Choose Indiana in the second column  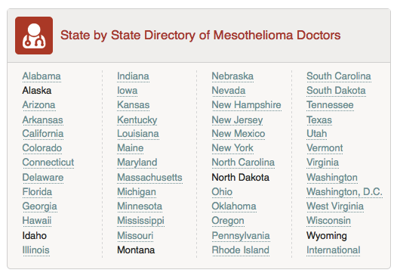click(133, 76)
